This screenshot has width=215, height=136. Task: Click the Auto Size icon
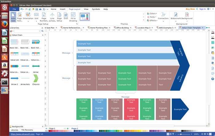(13, 17)
